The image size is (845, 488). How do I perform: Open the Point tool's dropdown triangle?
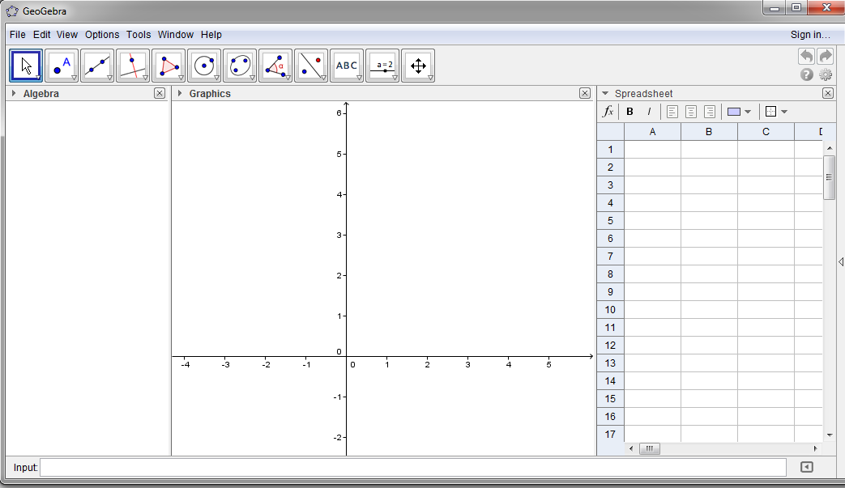(x=74, y=78)
